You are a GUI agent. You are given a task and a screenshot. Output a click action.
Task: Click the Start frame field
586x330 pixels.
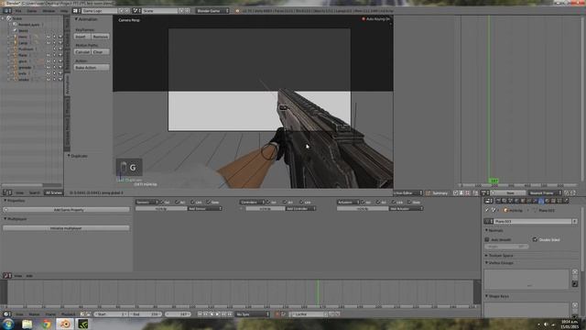pos(111,314)
